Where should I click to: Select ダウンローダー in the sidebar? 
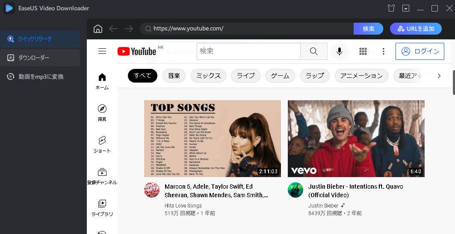(x=40, y=58)
